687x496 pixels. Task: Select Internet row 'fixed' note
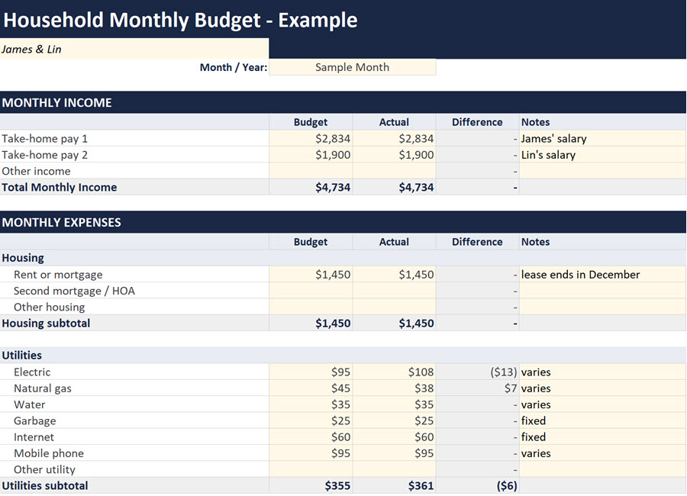pos(602,436)
